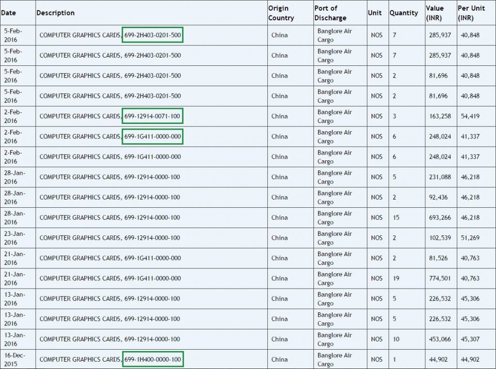
Task: Click the per unit 51,269 cell
Action: click(x=470, y=238)
